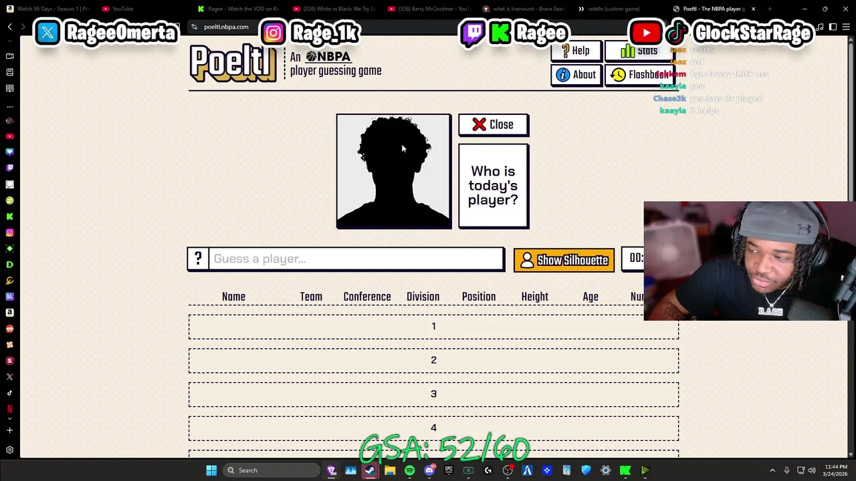The image size is (856, 481).
Task: Open Discord from the taskbar
Action: pos(429,470)
